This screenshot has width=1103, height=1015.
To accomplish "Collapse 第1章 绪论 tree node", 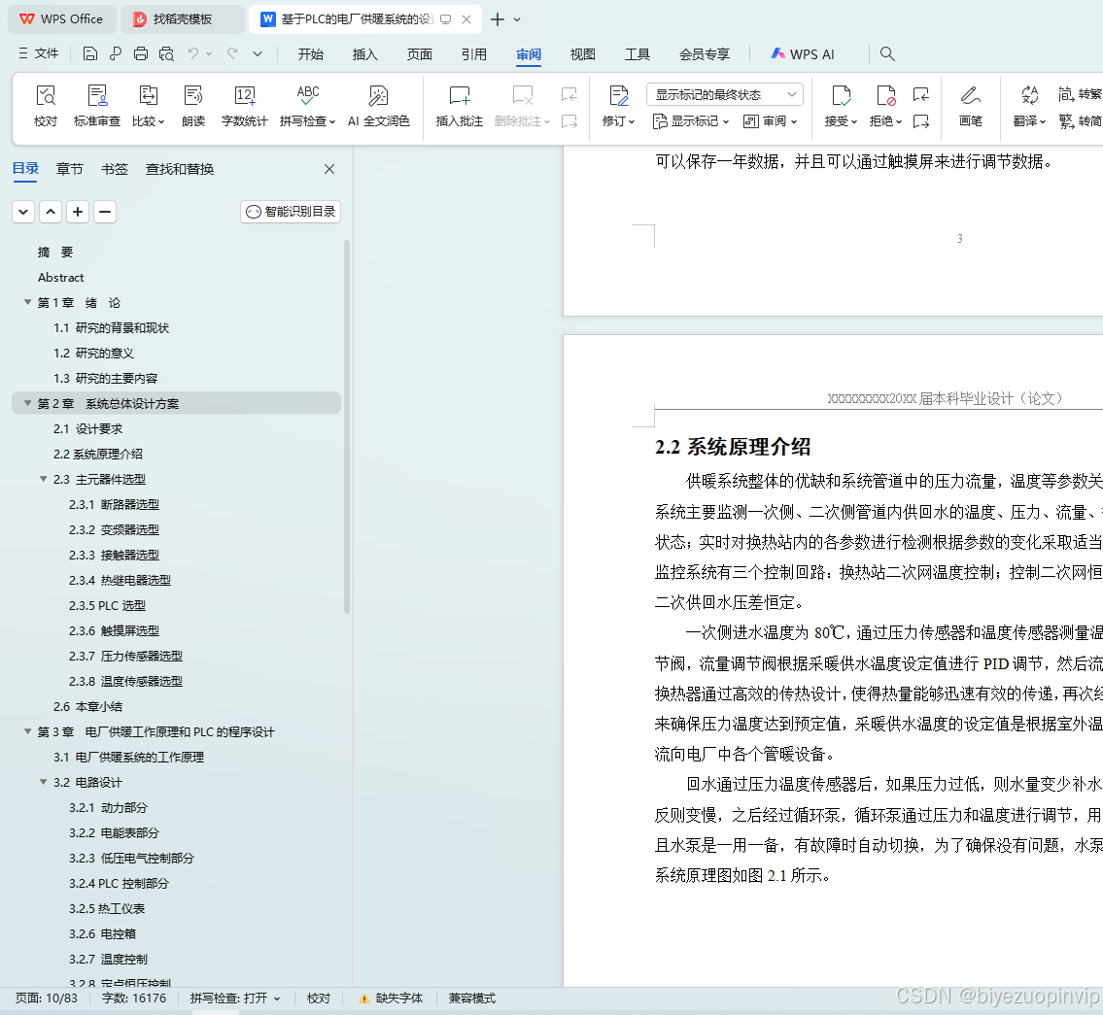I will tap(27, 302).
